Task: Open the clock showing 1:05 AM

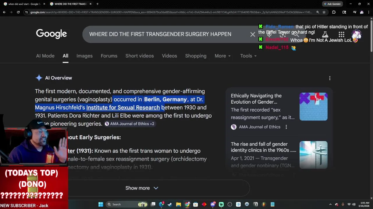Action: coord(365,204)
